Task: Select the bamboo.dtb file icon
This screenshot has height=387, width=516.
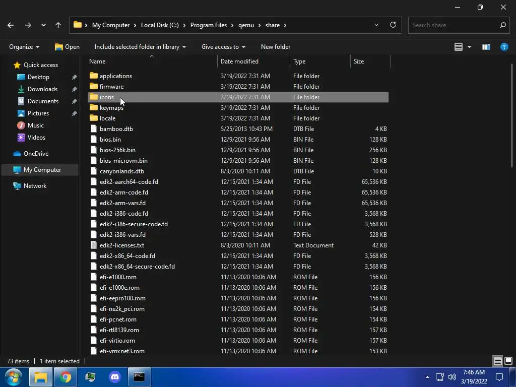Action: click(x=94, y=128)
